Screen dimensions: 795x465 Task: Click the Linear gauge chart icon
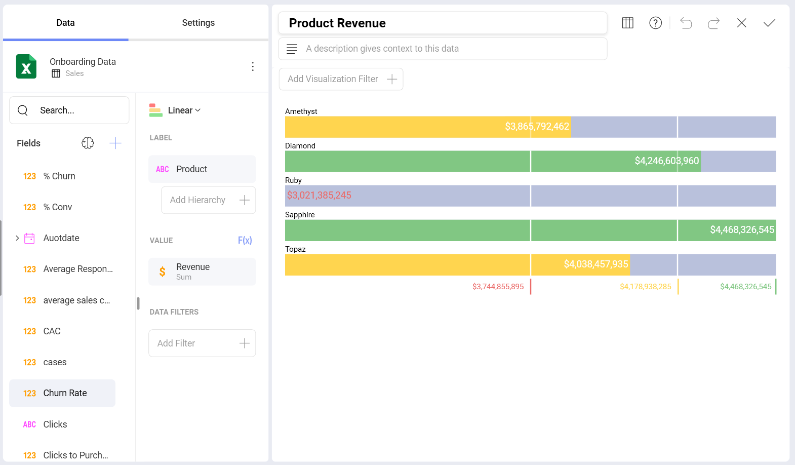(156, 110)
